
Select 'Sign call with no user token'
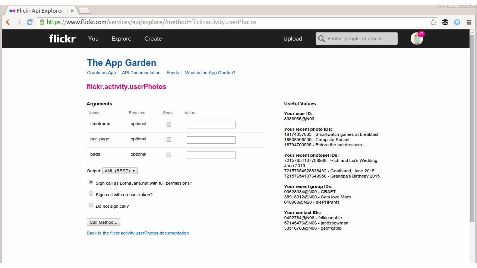(x=91, y=194)
